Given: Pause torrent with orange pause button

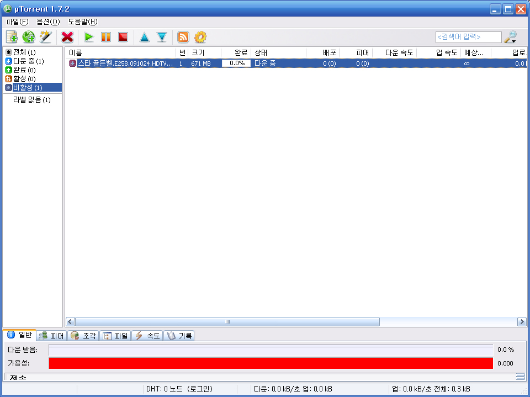Looking at the screenshot, I should coord(106,37).
